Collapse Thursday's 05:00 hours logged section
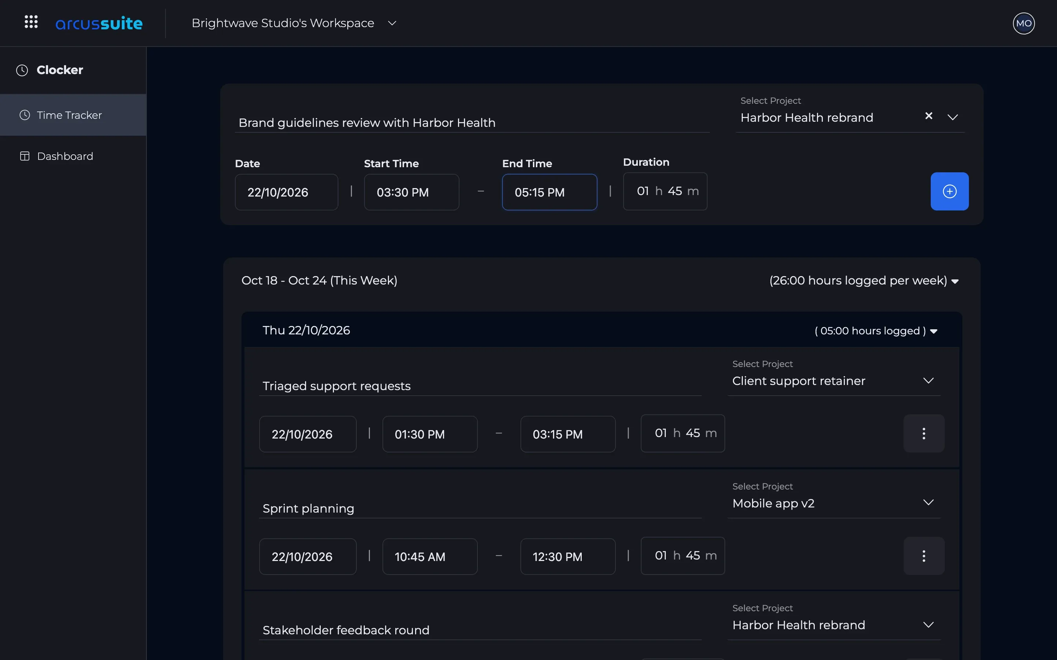This screenshot has width=1057, height=660. (x=933, y=332)
